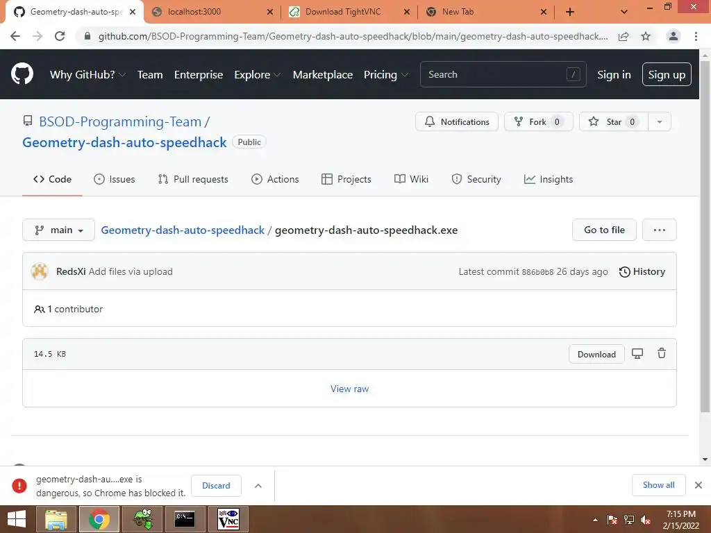Delete this file with the trash icon
This screenshot has width=711, height=533.
[x=662, y=353]
